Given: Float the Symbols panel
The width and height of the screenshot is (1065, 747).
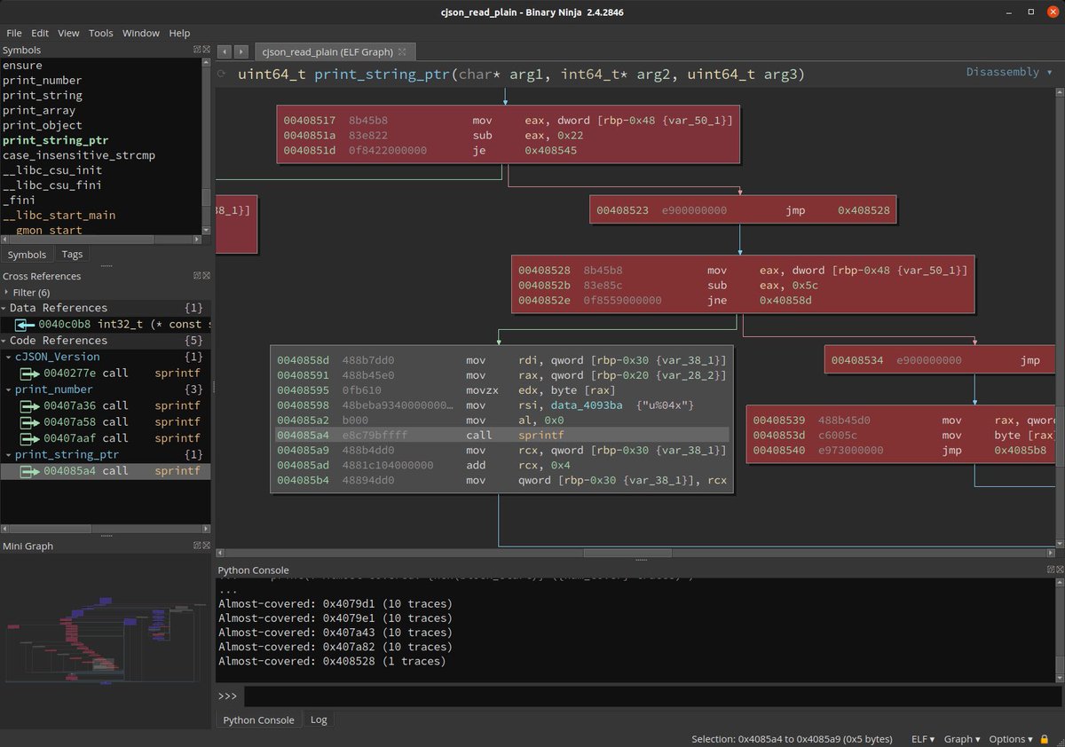Looking at the screenshot, I should (x=197, y=51).
